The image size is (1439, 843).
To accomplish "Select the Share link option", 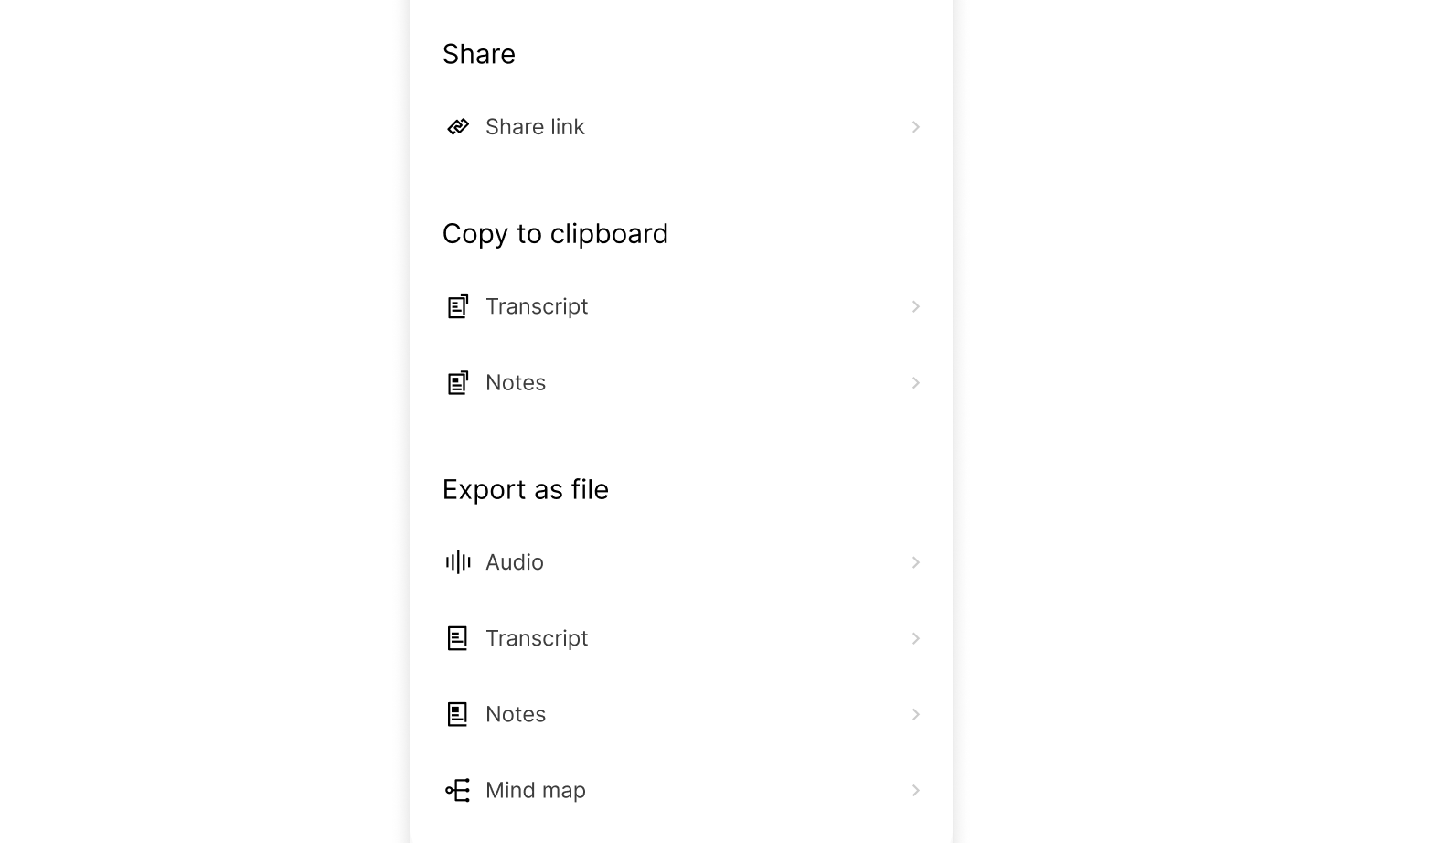I will click(535, 127).
